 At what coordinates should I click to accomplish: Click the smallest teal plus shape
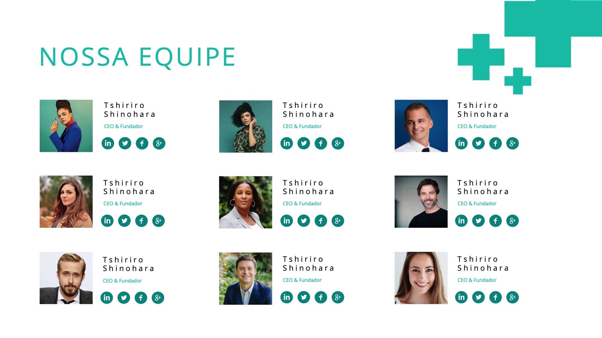pyautogui.click(x=518, y=81)
